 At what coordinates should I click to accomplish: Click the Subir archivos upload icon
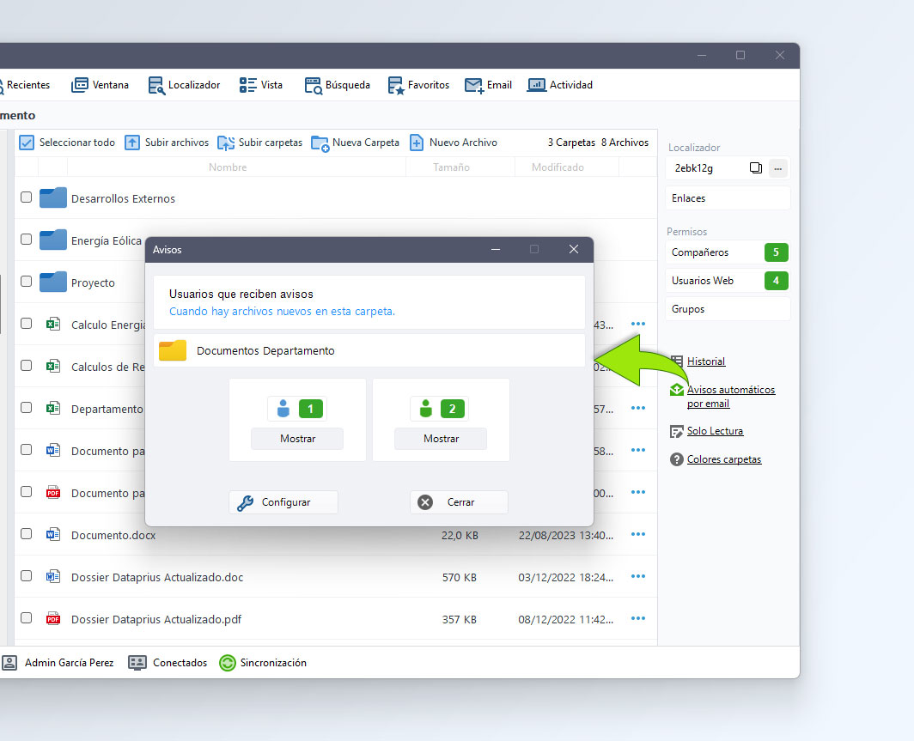[x=132, y=143]
